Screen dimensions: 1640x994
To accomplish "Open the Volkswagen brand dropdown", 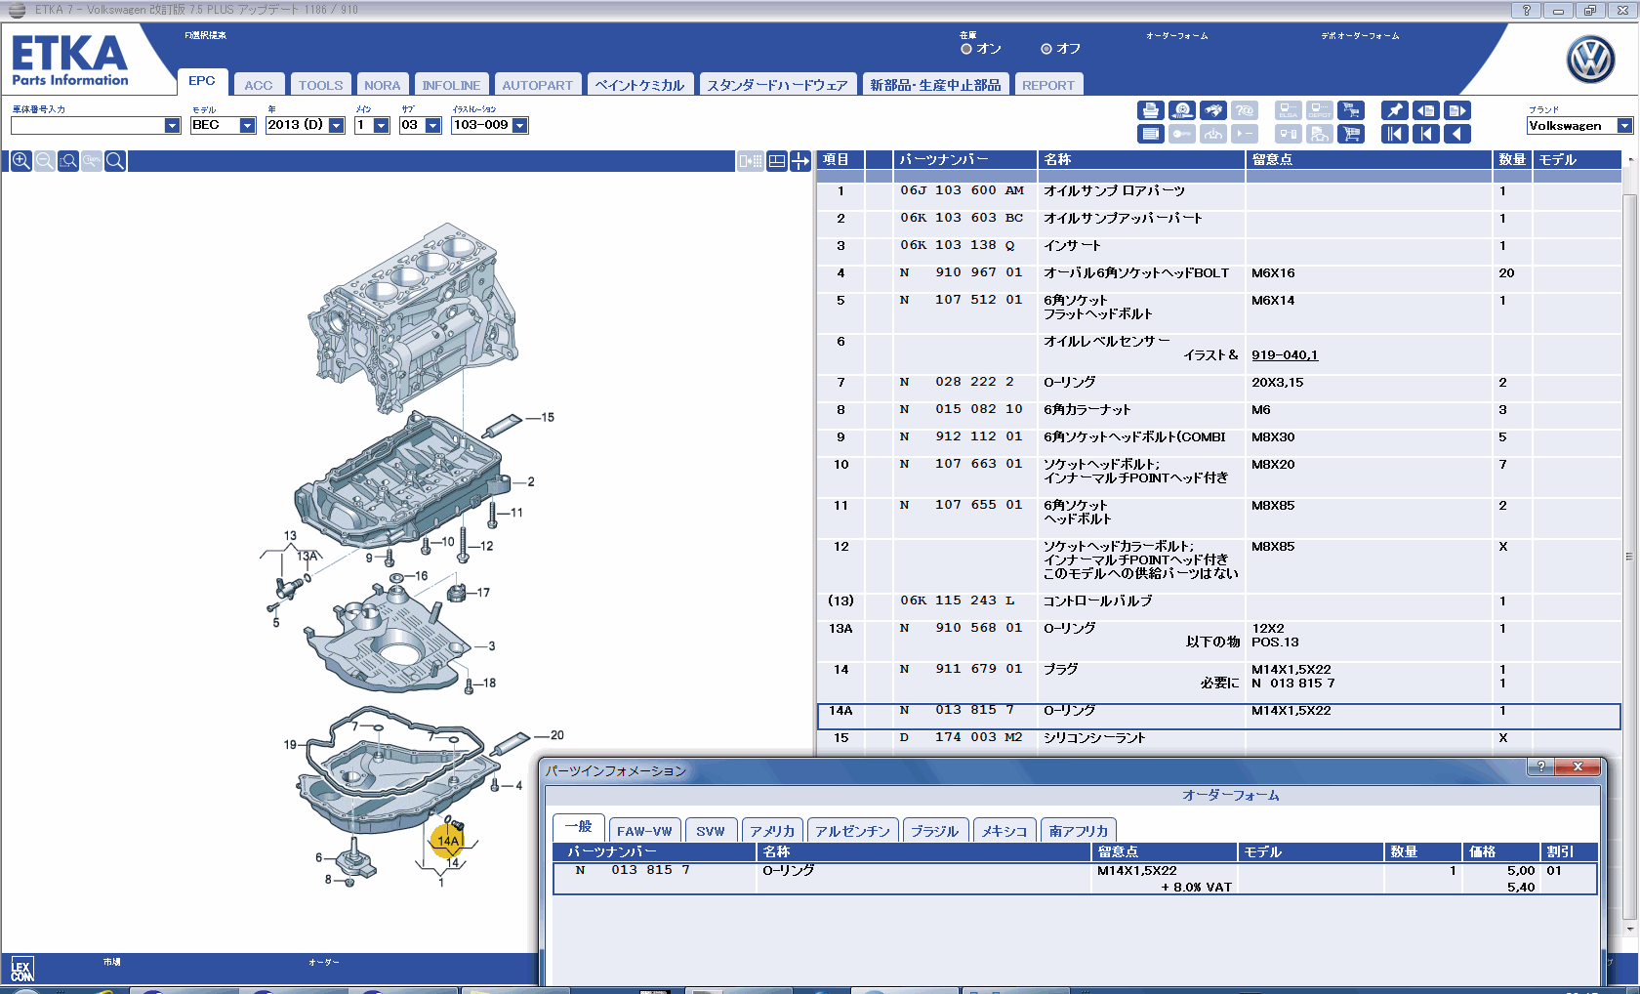I will coord(1624,126).
